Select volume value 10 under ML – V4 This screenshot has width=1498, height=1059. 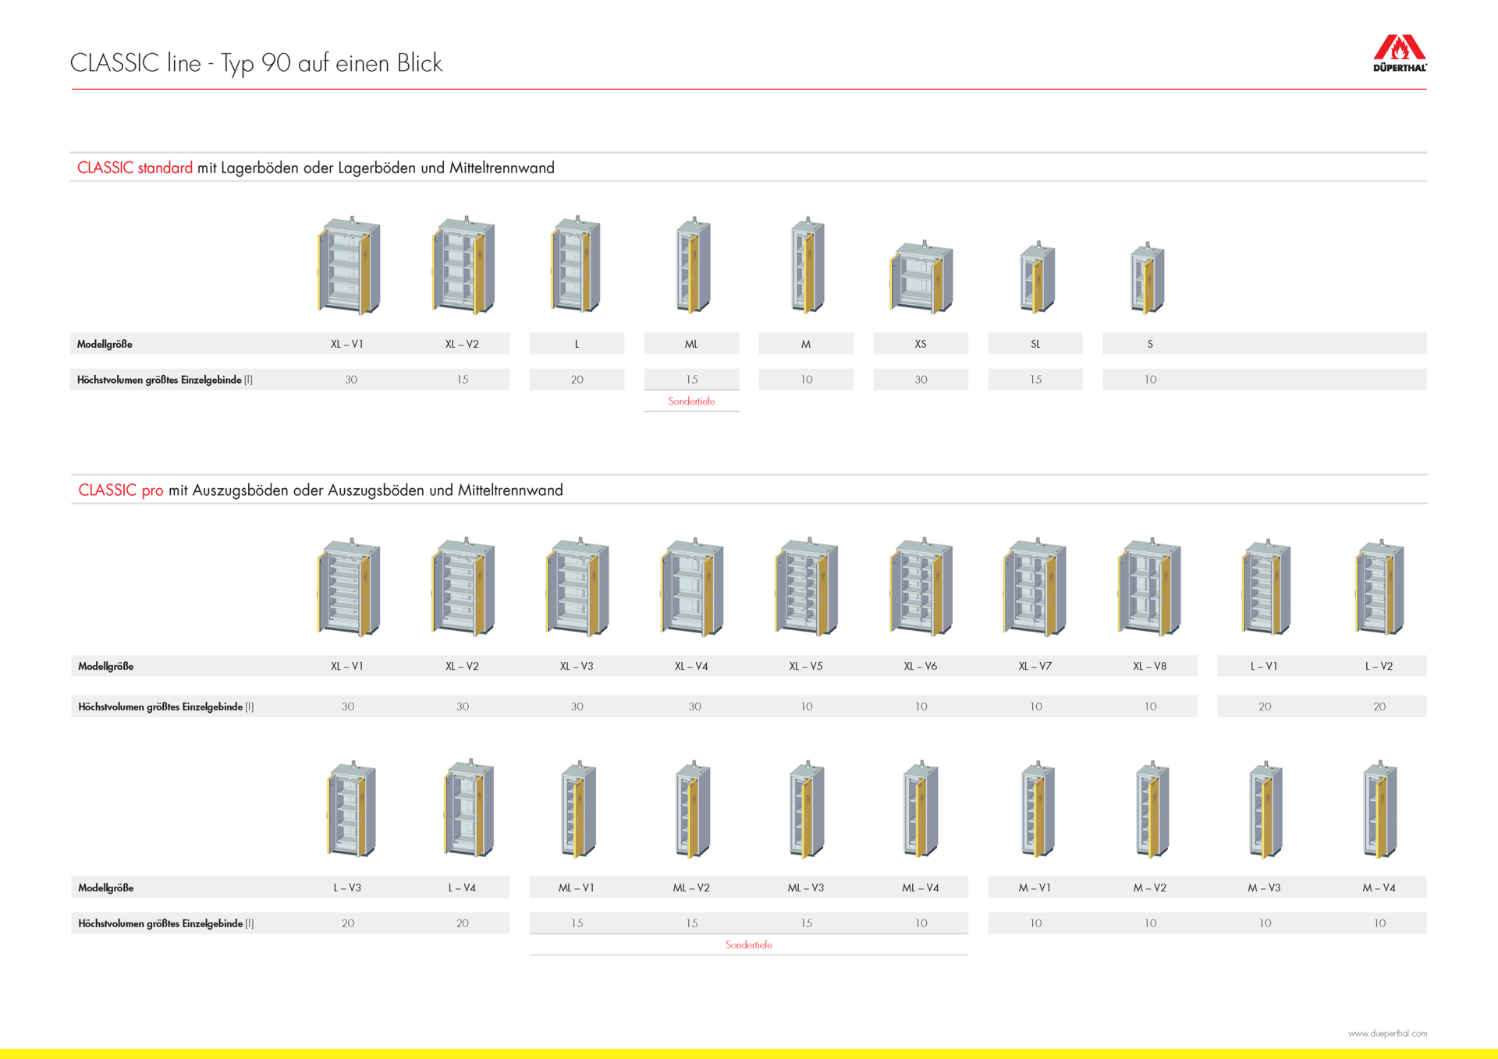point(921,923)
